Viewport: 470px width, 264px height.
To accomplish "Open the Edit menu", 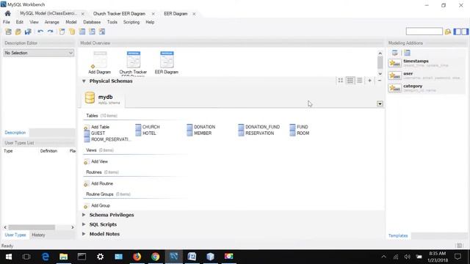I will coord(20,22).
